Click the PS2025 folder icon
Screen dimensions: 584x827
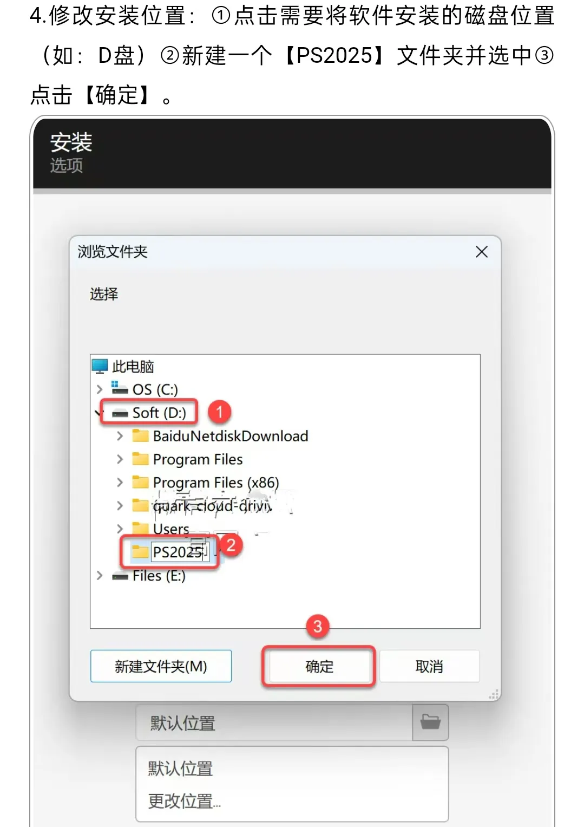(140, 552)
